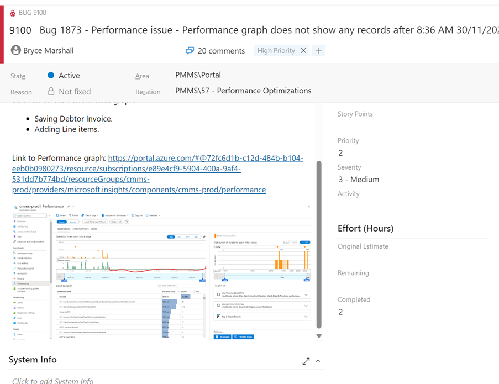Expand System Info to full screen
Viewport: 499px width, 384px height.
click(306, 361)
